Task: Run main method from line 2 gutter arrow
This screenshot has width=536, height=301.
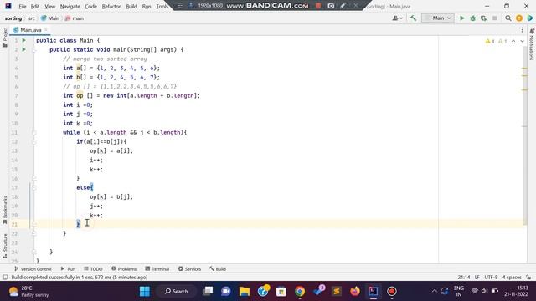Action: (24, 49)
